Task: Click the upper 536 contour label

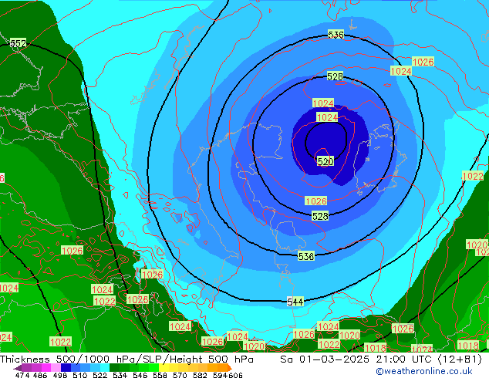Action: [x=336, y=35]
